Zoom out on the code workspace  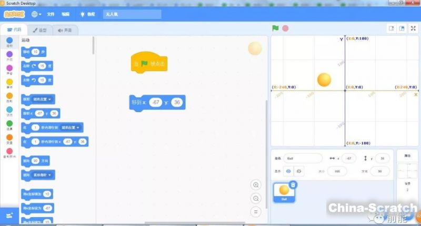(x=256, y=198)
